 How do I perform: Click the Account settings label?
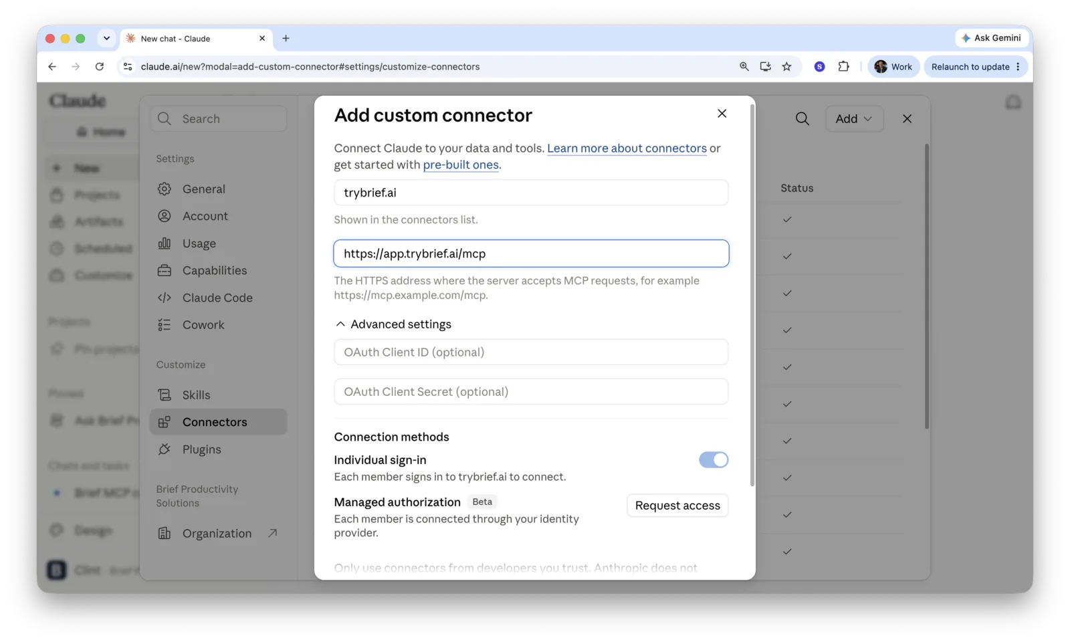(x=205, y=216)
